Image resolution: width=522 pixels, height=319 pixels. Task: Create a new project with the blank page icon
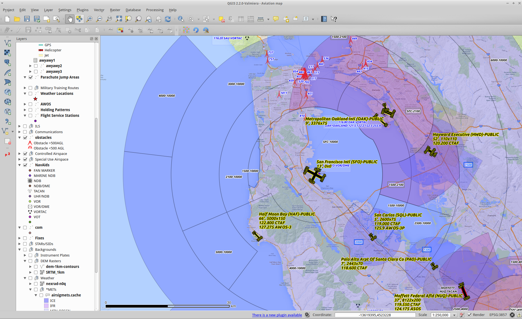pyautogui.click(x=7, y=19)
